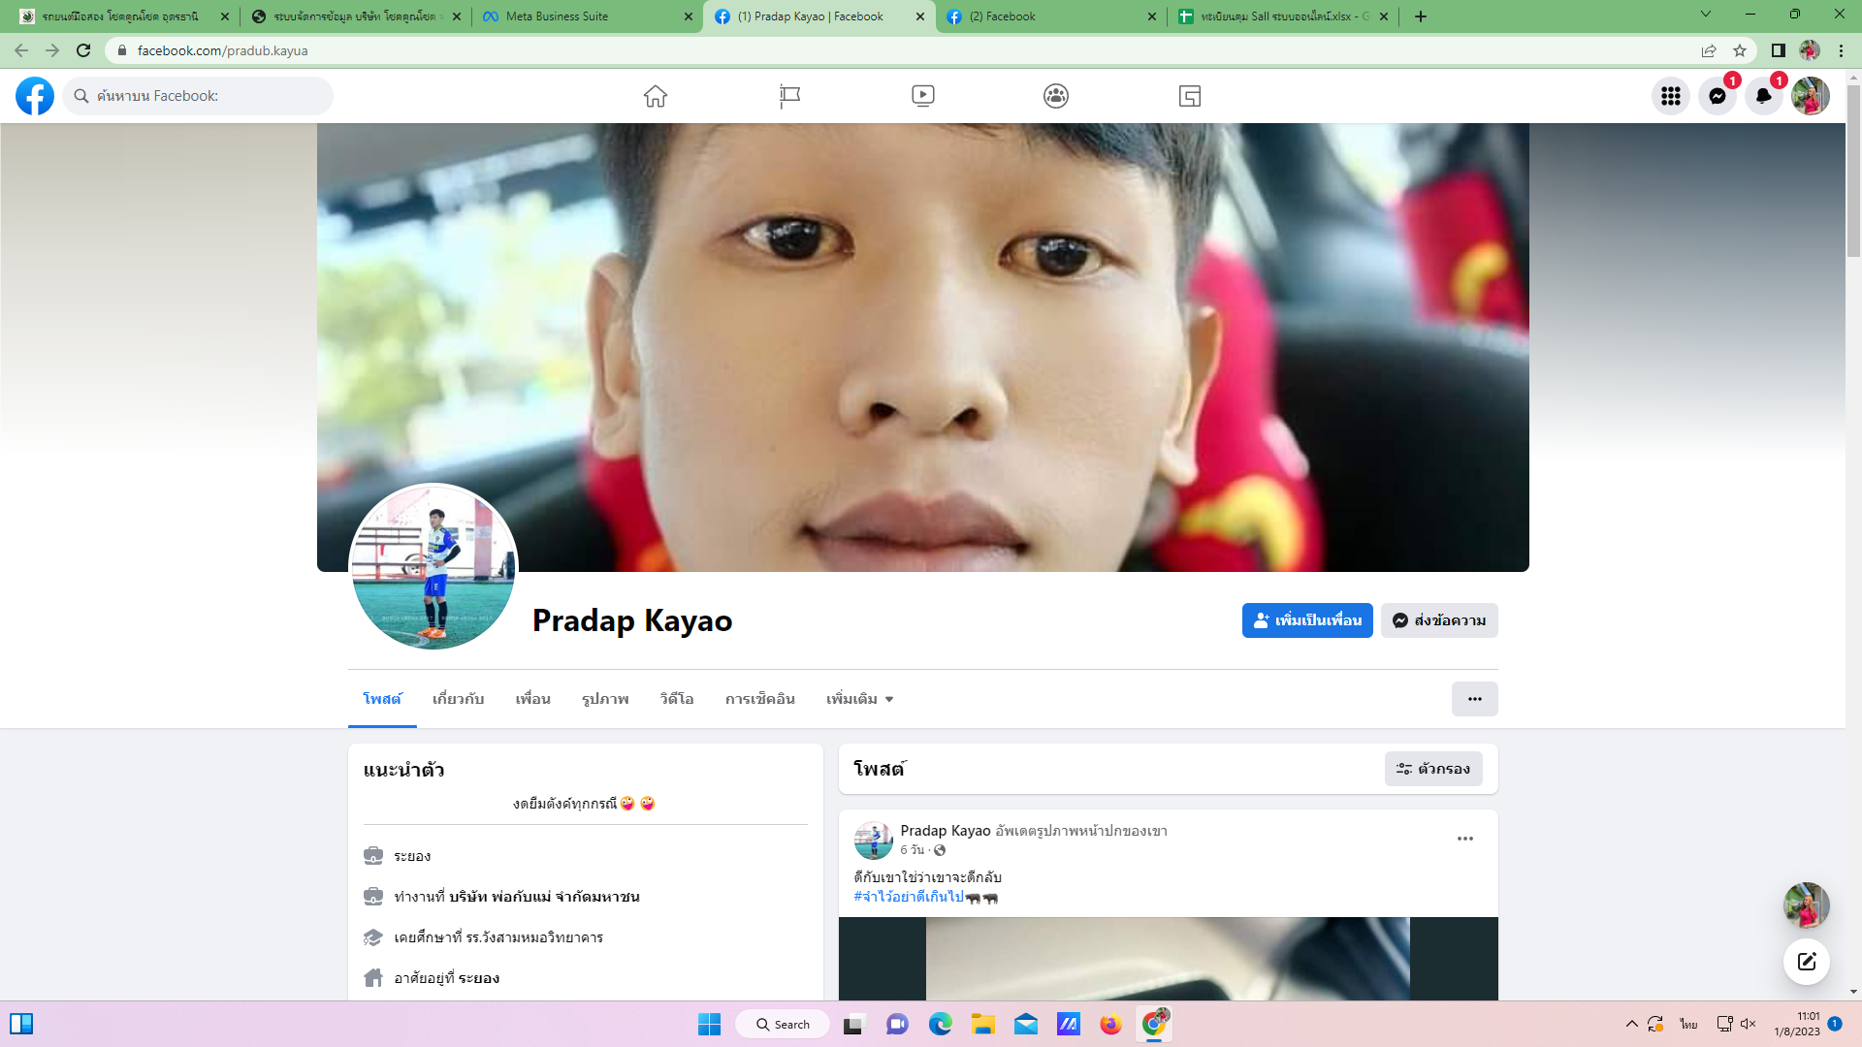This screenshot has height=1047, width=1862.
Task: Switch to the เกี่ยวกับ tab
Action: click(458, 699)
